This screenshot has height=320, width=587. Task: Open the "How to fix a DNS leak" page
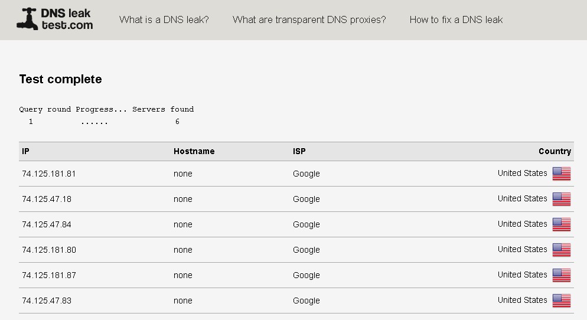click(x=456, y=20)
